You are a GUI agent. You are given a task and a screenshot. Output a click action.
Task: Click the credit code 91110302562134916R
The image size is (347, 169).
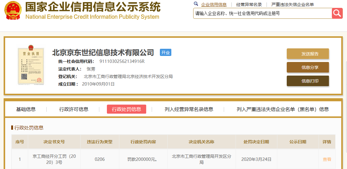pos(122,61)
